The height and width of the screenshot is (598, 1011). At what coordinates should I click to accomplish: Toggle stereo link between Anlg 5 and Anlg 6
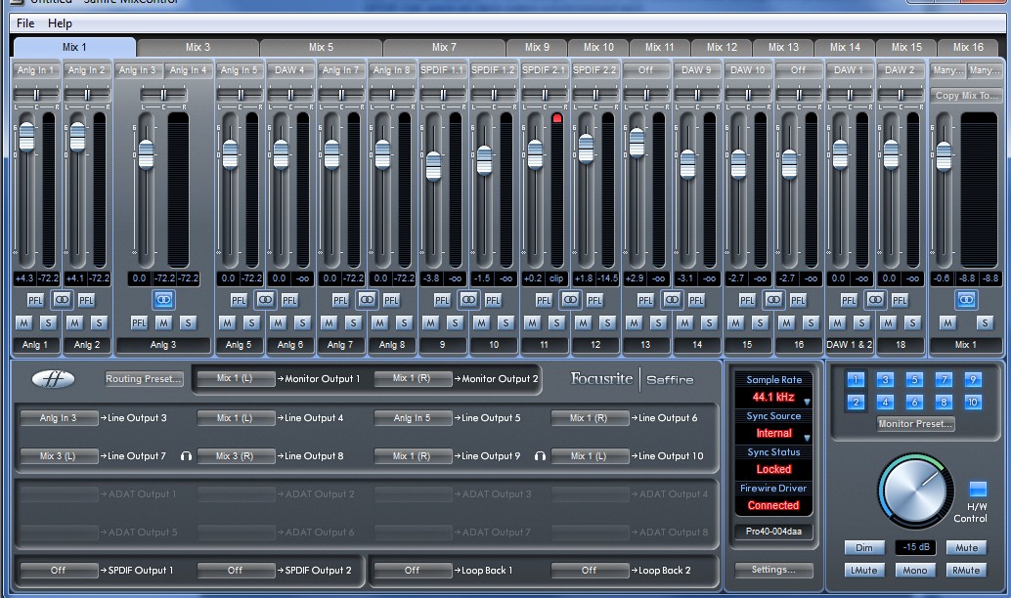point(265,300)
